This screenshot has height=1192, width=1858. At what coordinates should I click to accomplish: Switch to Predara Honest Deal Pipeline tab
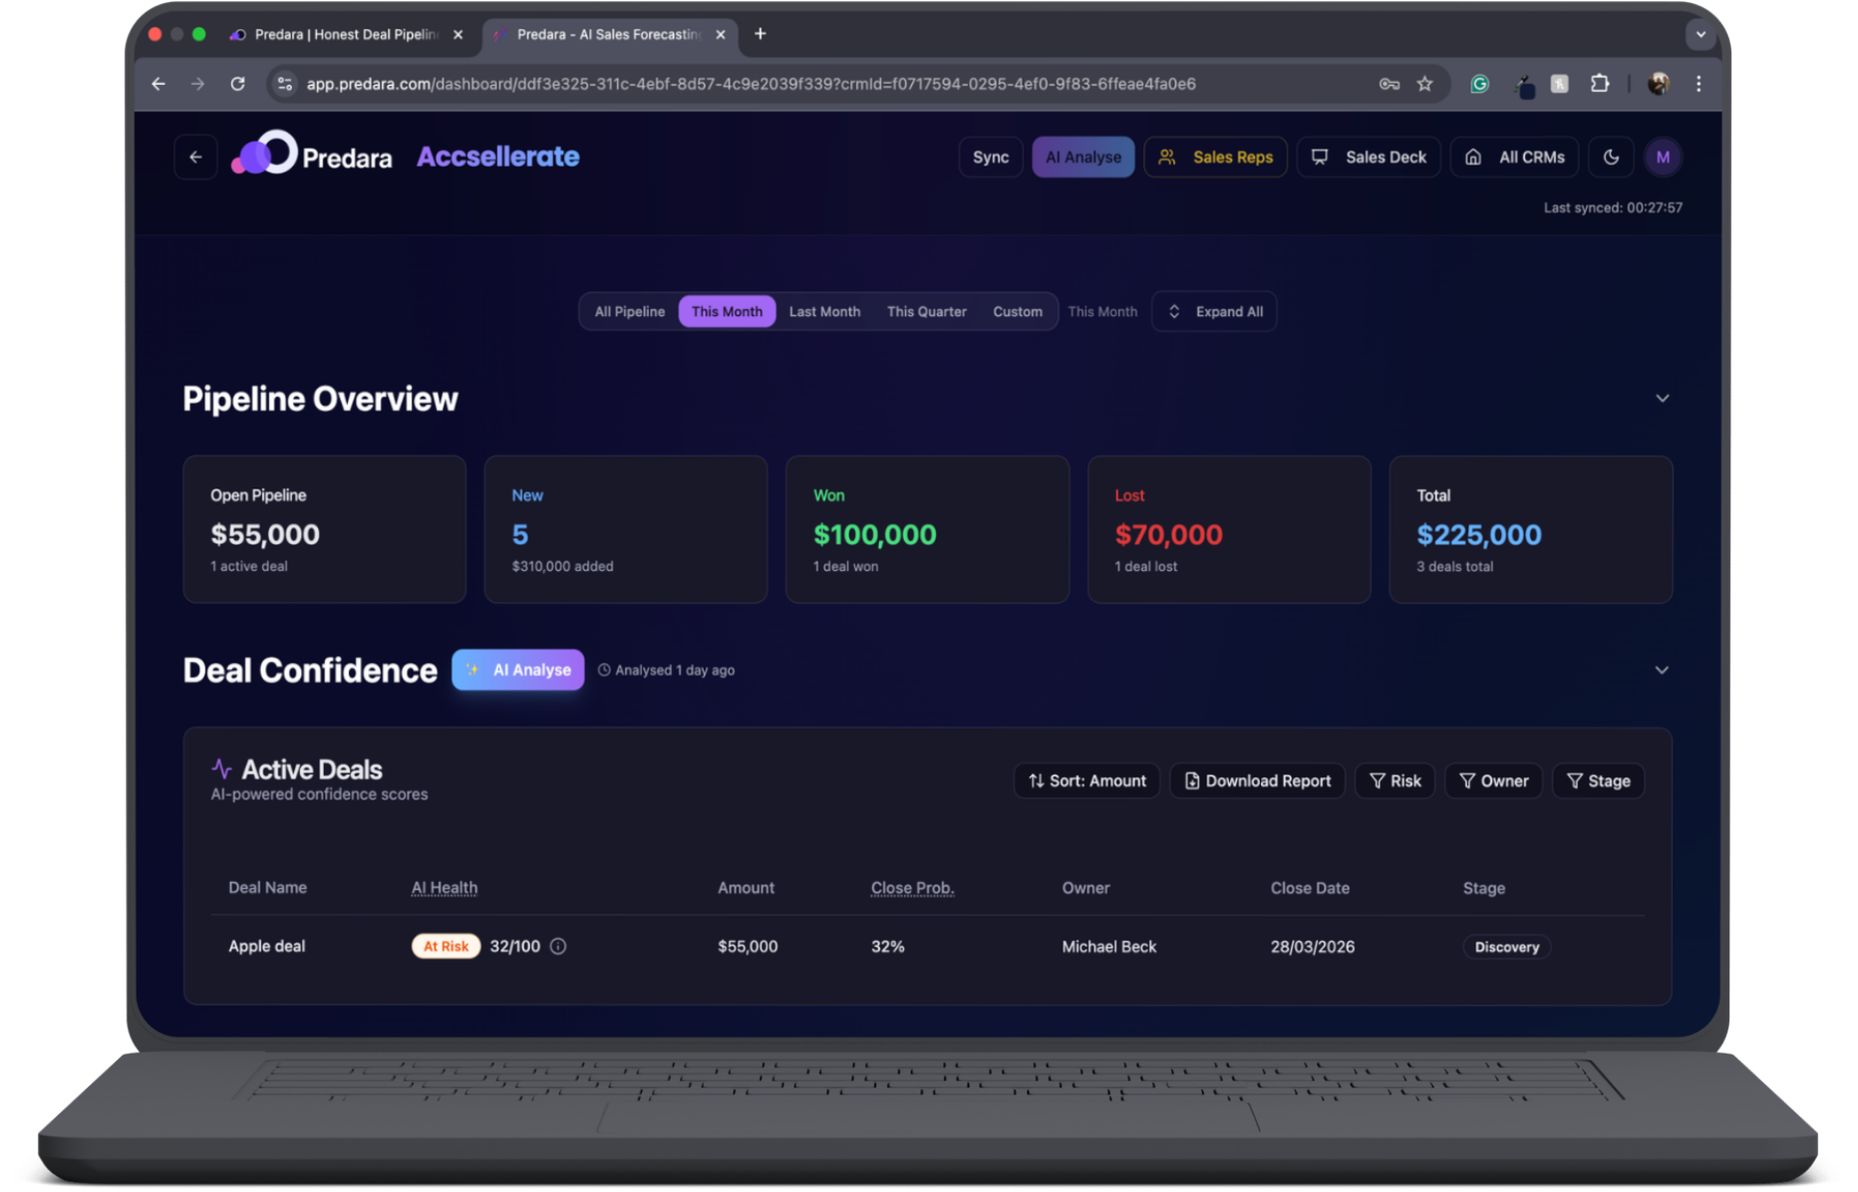[x=345, y=34]
